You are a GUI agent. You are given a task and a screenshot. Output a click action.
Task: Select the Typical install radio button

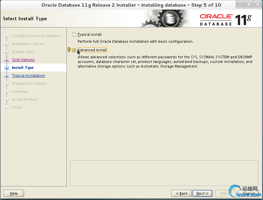[x=74, y=34]
